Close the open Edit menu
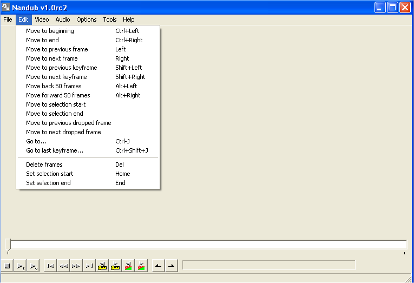Viewport: 414px width, 283px height. [x=23, y=19]
